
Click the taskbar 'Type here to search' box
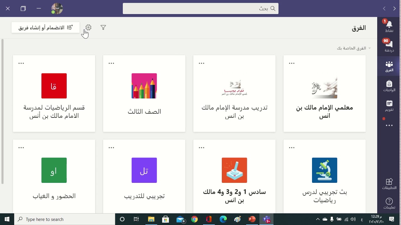[x=65, y=219]
